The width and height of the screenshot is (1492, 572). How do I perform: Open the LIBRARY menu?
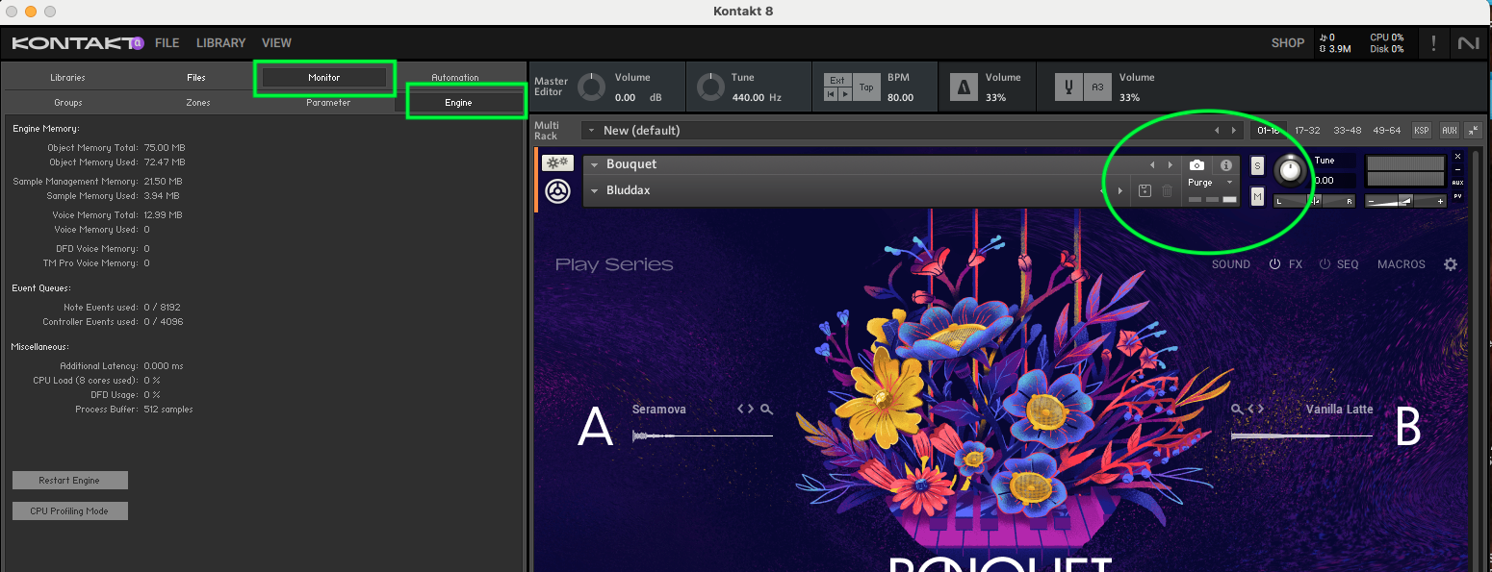pos(220,42)
